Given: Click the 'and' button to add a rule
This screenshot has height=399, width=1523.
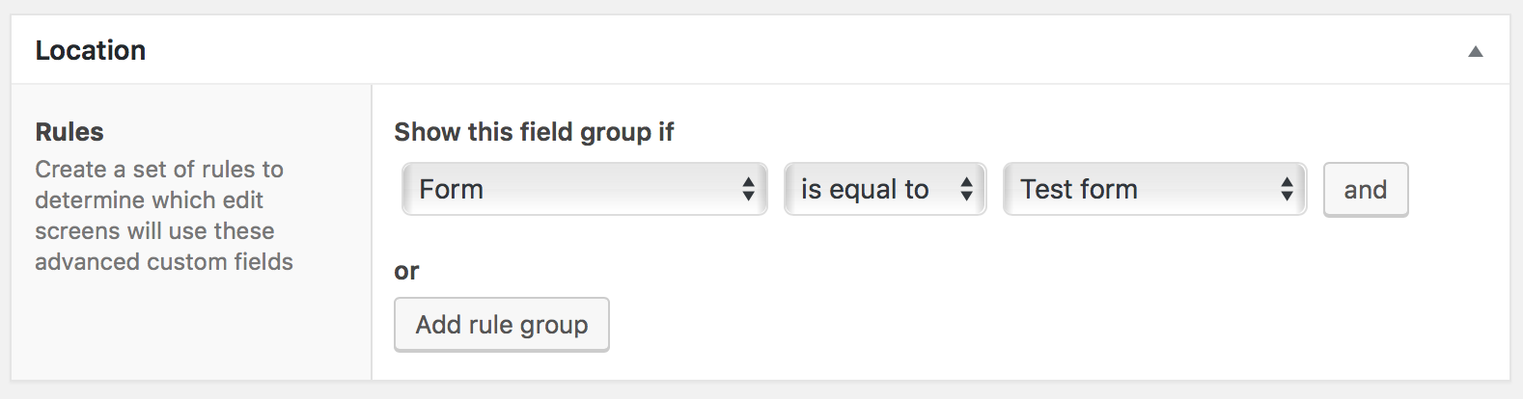Looking at the screenshot, I should coord(1365,190).
